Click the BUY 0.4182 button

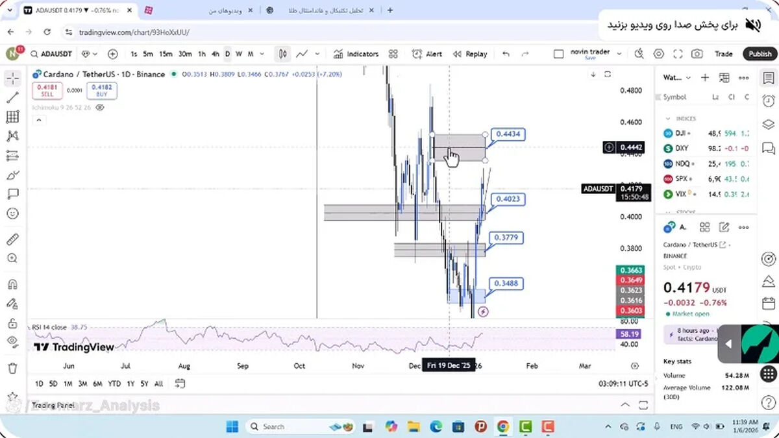102,90
